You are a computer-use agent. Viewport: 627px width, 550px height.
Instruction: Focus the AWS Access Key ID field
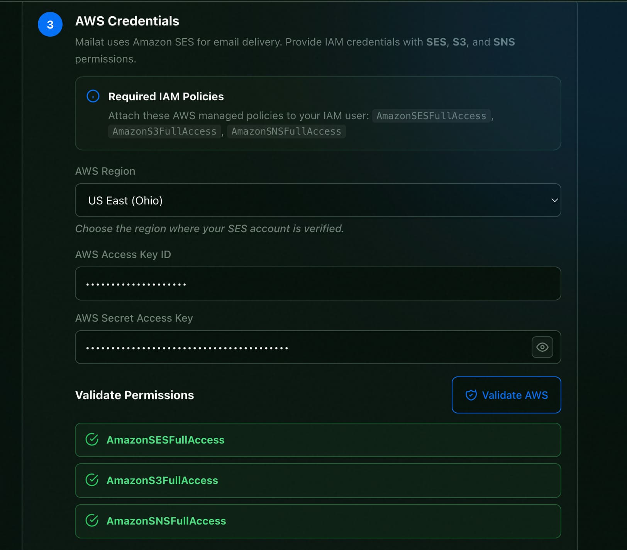click(x=318, y=283)
